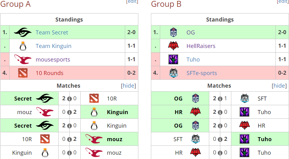
Task: Open info icon for OG vs SFT match
Action: pos(220,99)
